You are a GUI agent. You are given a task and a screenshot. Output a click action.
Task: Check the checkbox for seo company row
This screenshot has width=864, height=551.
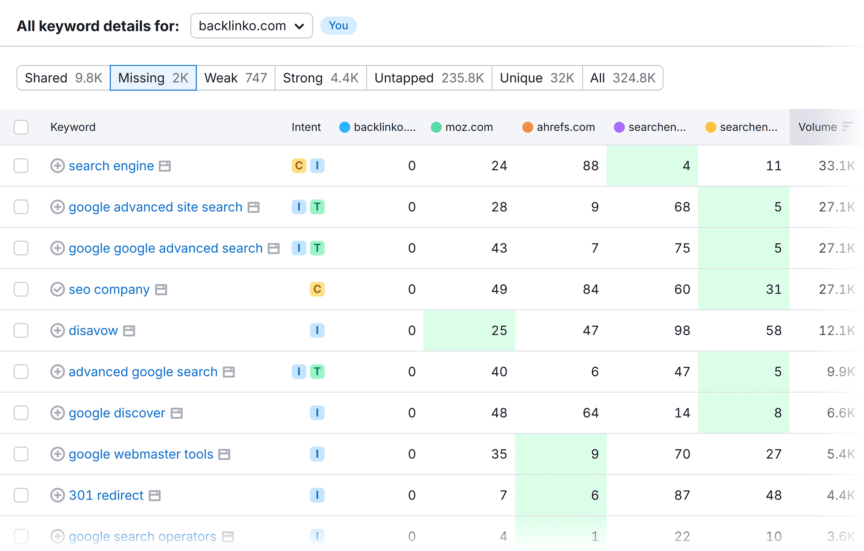[21, 289]
